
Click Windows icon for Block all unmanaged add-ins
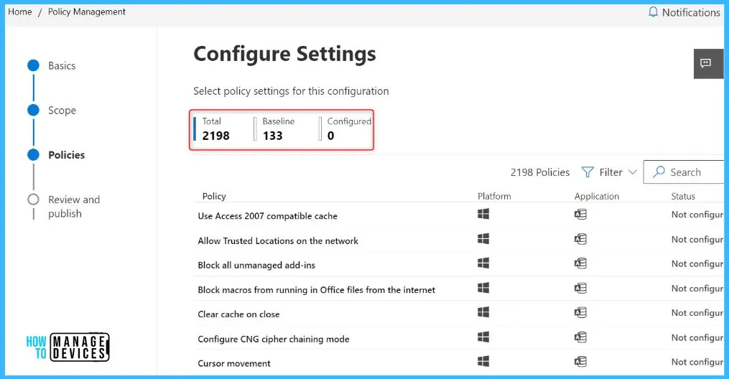coord(483,263)
